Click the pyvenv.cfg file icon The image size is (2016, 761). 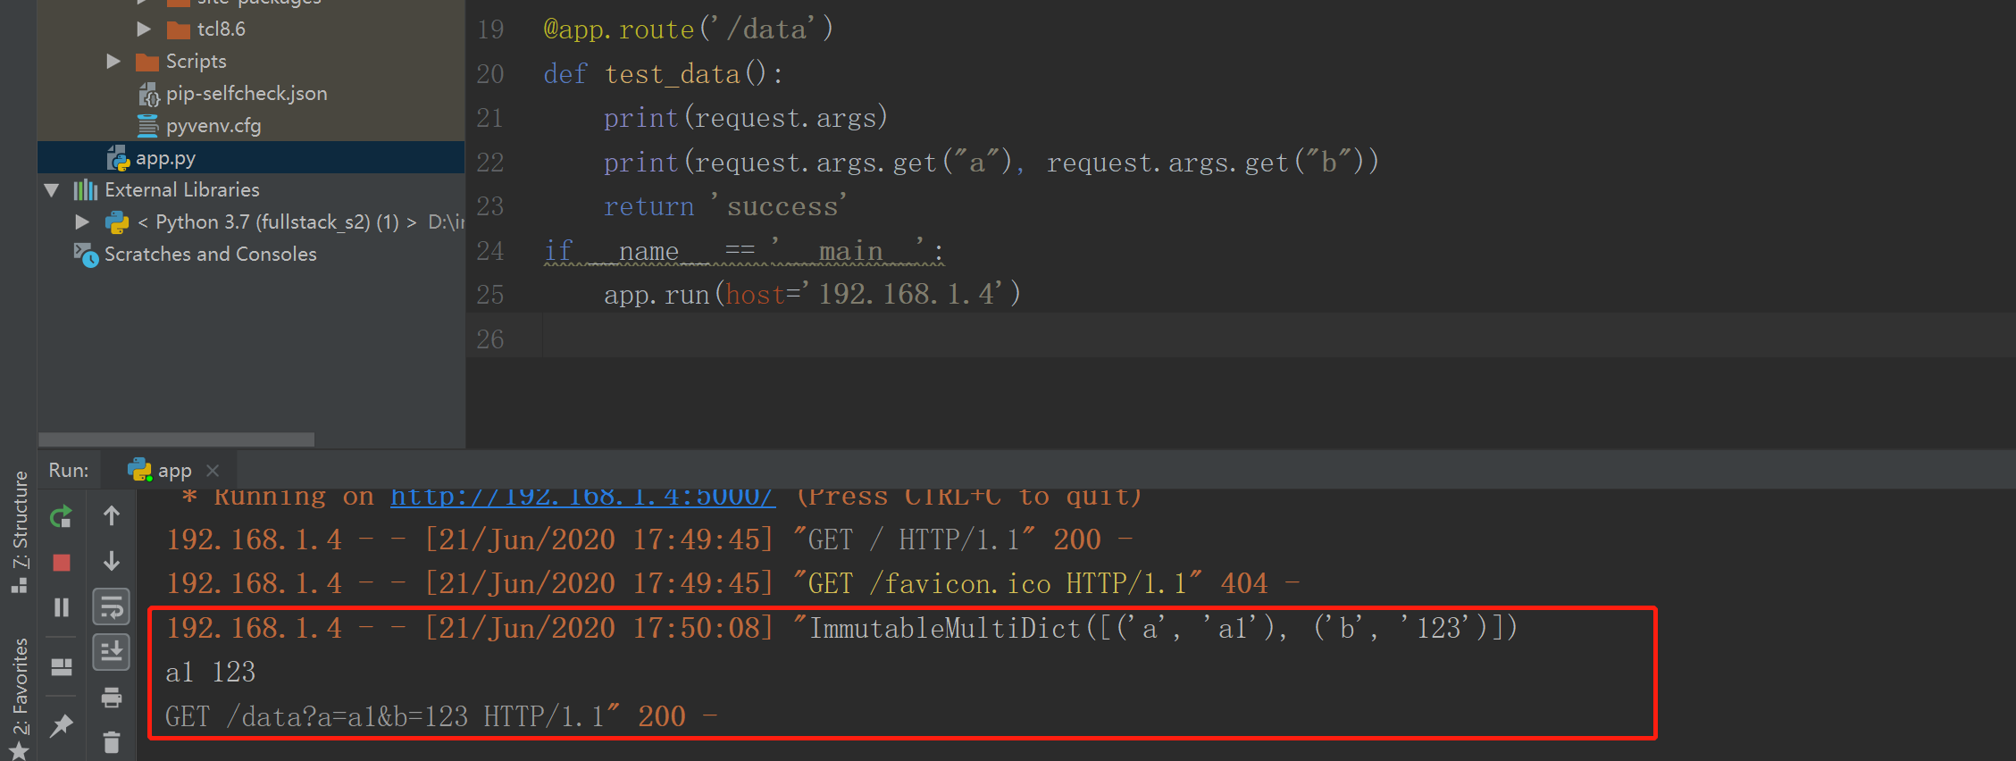click(147, 125)
